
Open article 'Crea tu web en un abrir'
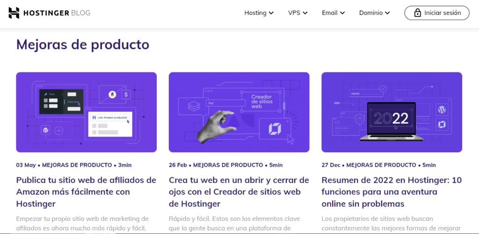click(x=239, y=191)
